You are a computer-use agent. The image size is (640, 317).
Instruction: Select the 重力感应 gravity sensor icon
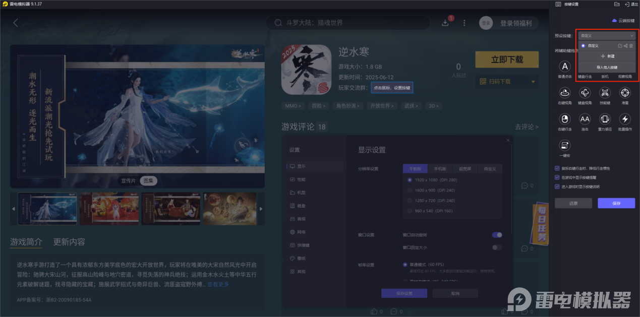point(605,119)
